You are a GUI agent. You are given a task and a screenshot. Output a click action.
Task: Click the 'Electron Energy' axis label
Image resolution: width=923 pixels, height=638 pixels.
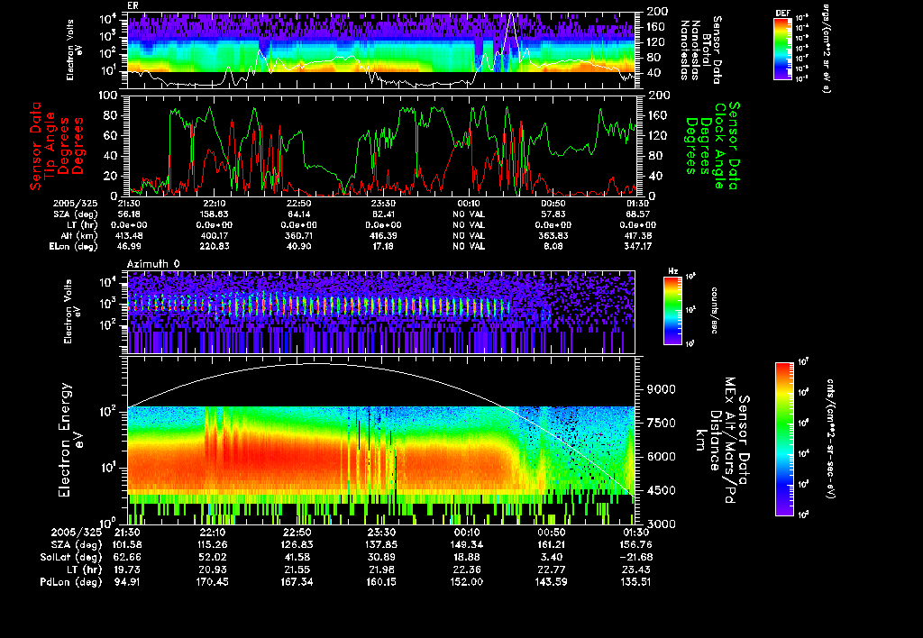(65, 440)
